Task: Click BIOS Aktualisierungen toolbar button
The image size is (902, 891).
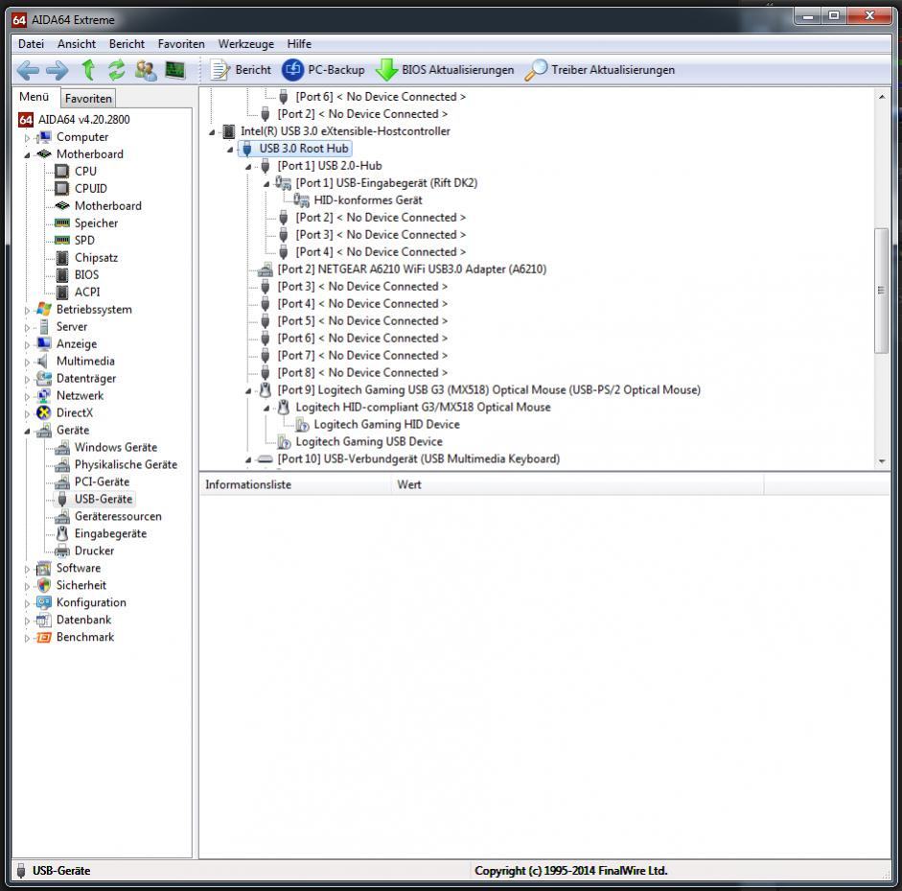Action: pyautogui.click(x=445, y=70)
